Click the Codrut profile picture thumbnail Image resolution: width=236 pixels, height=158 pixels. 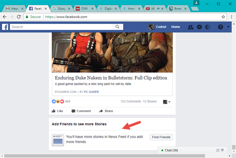pyautogui.click(x=151, y=27)
